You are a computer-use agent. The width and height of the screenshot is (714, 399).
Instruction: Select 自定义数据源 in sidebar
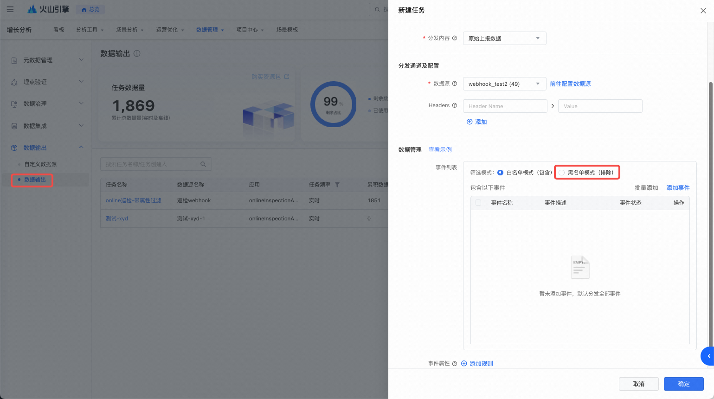[x=40, y=164]
